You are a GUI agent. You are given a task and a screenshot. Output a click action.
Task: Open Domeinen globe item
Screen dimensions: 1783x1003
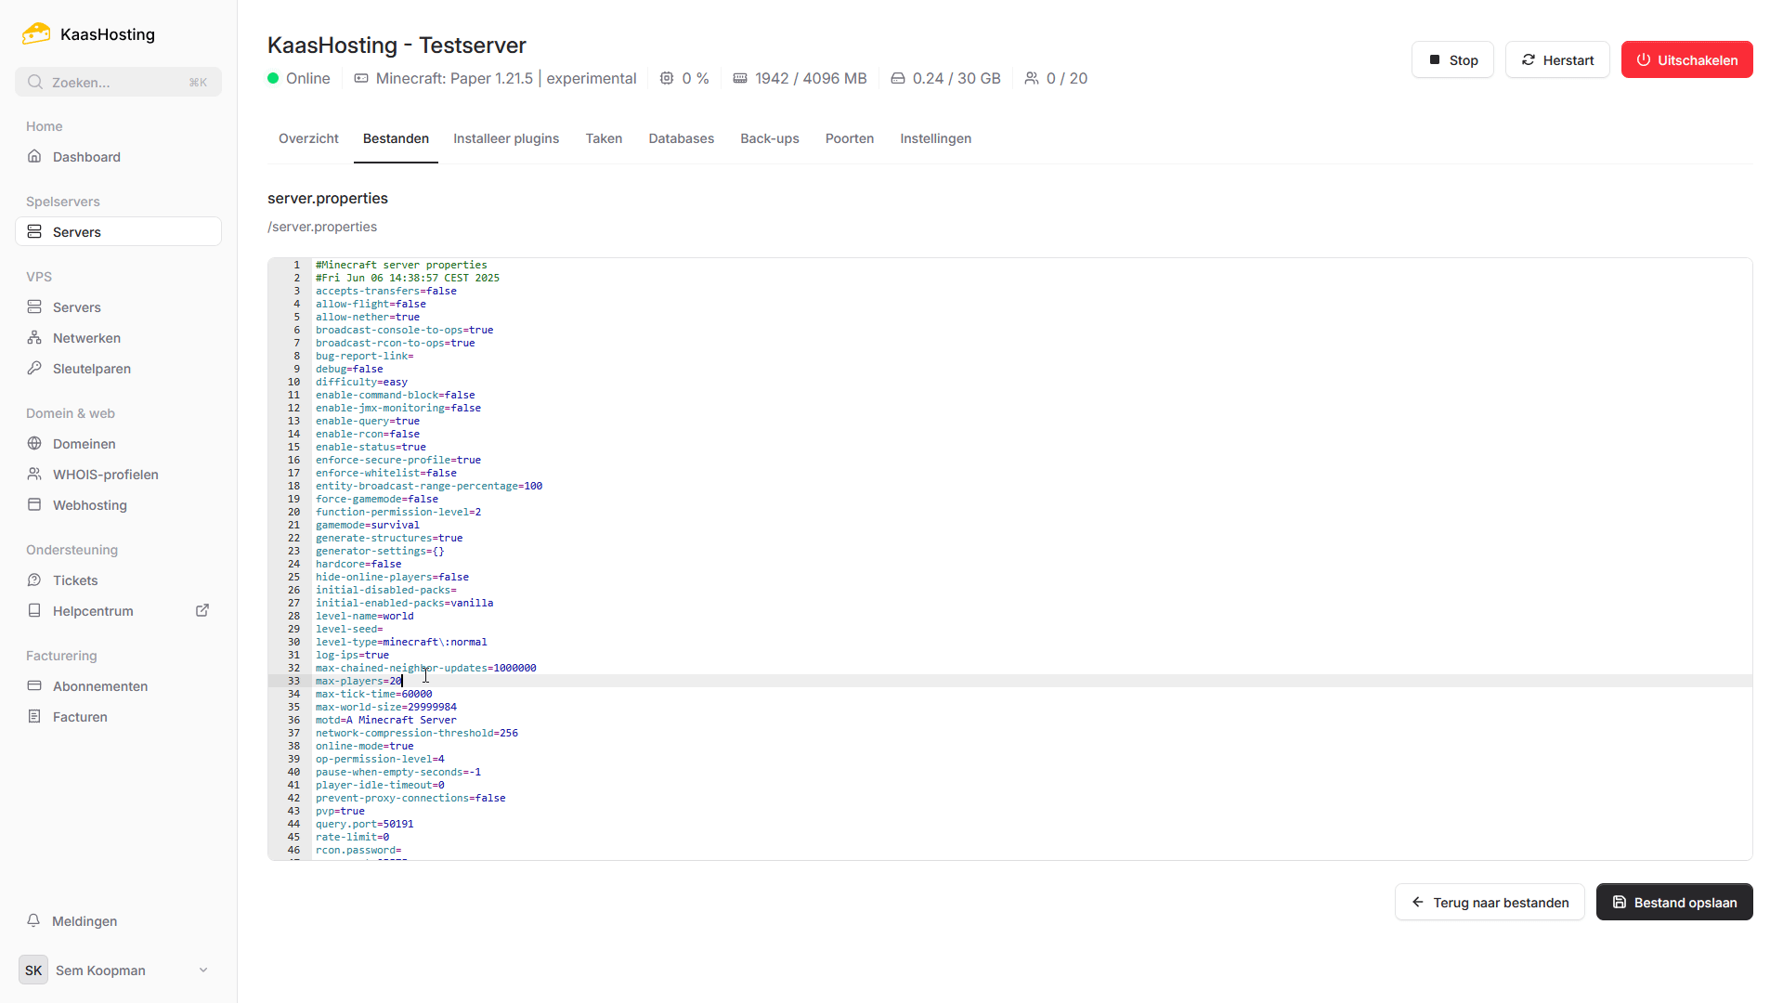(x=84, y=444)
